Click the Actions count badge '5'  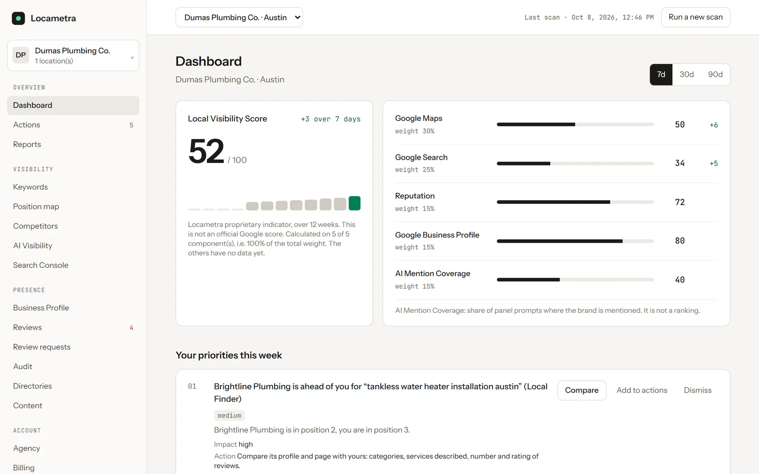131,126
